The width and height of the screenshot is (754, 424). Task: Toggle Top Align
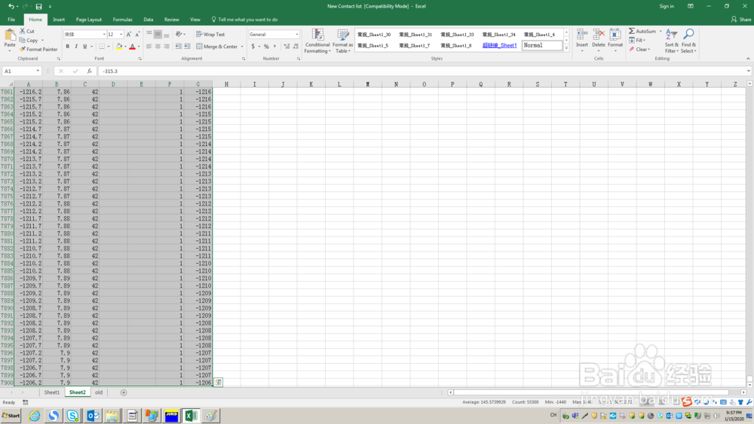(149, 35)
